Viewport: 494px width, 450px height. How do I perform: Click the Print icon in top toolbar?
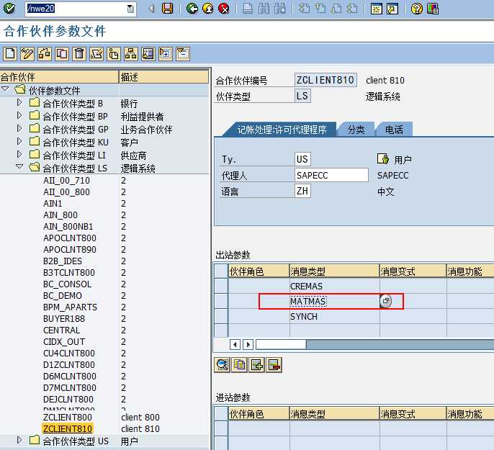(x=248, y=9)
